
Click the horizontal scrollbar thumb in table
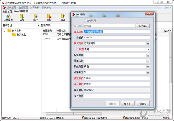tap(73, 114)
